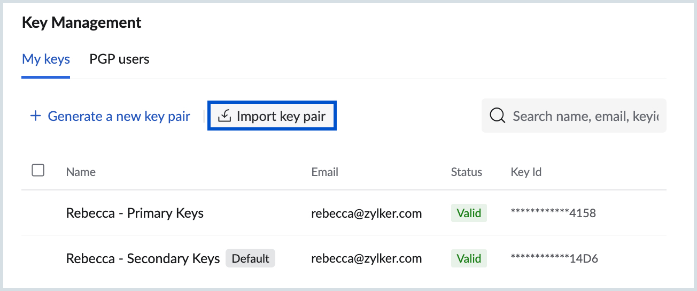Click the key ID ending in 4158
Screen dimensions: 697x291
coord(553,213)
